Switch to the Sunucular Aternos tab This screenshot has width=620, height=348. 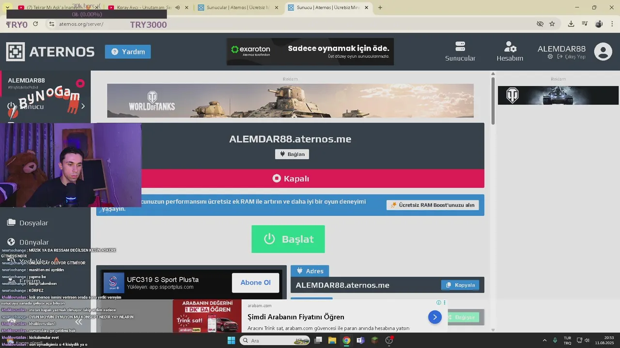coord(237,8)
